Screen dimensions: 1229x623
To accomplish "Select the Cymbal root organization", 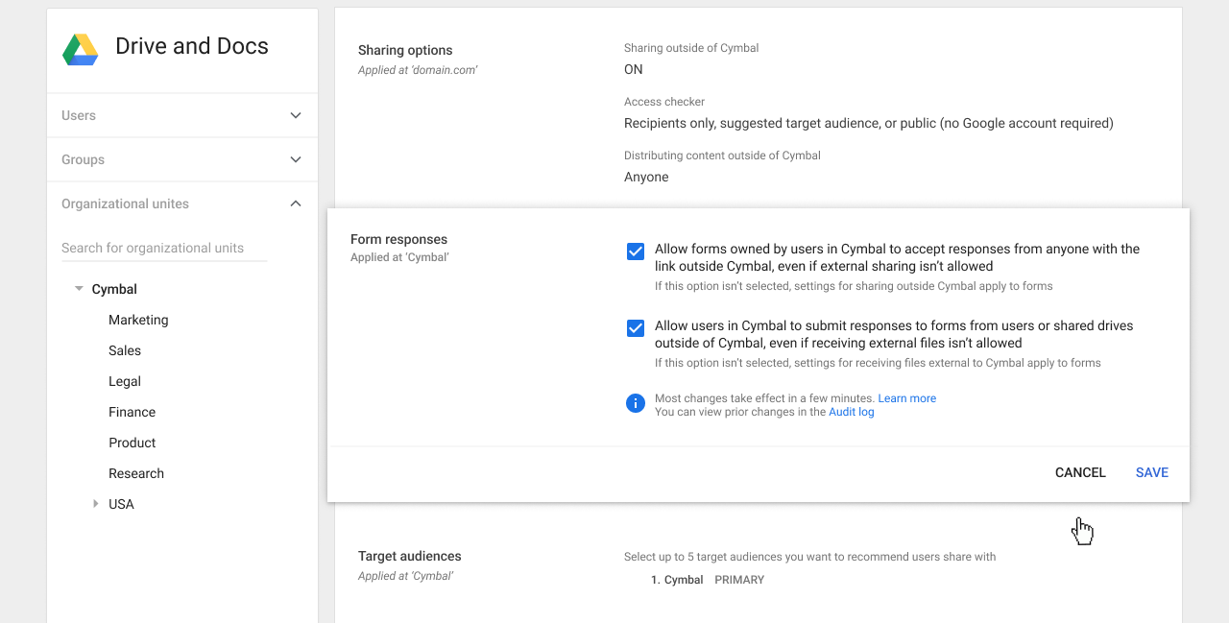I will 114,289.
